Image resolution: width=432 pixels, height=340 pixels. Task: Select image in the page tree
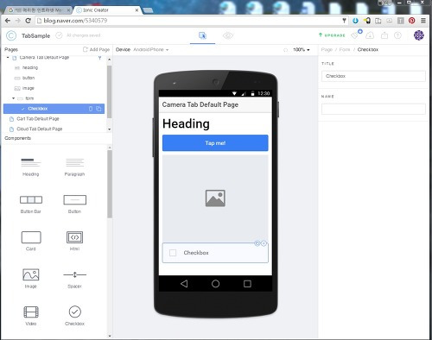[x=29, y=88]
